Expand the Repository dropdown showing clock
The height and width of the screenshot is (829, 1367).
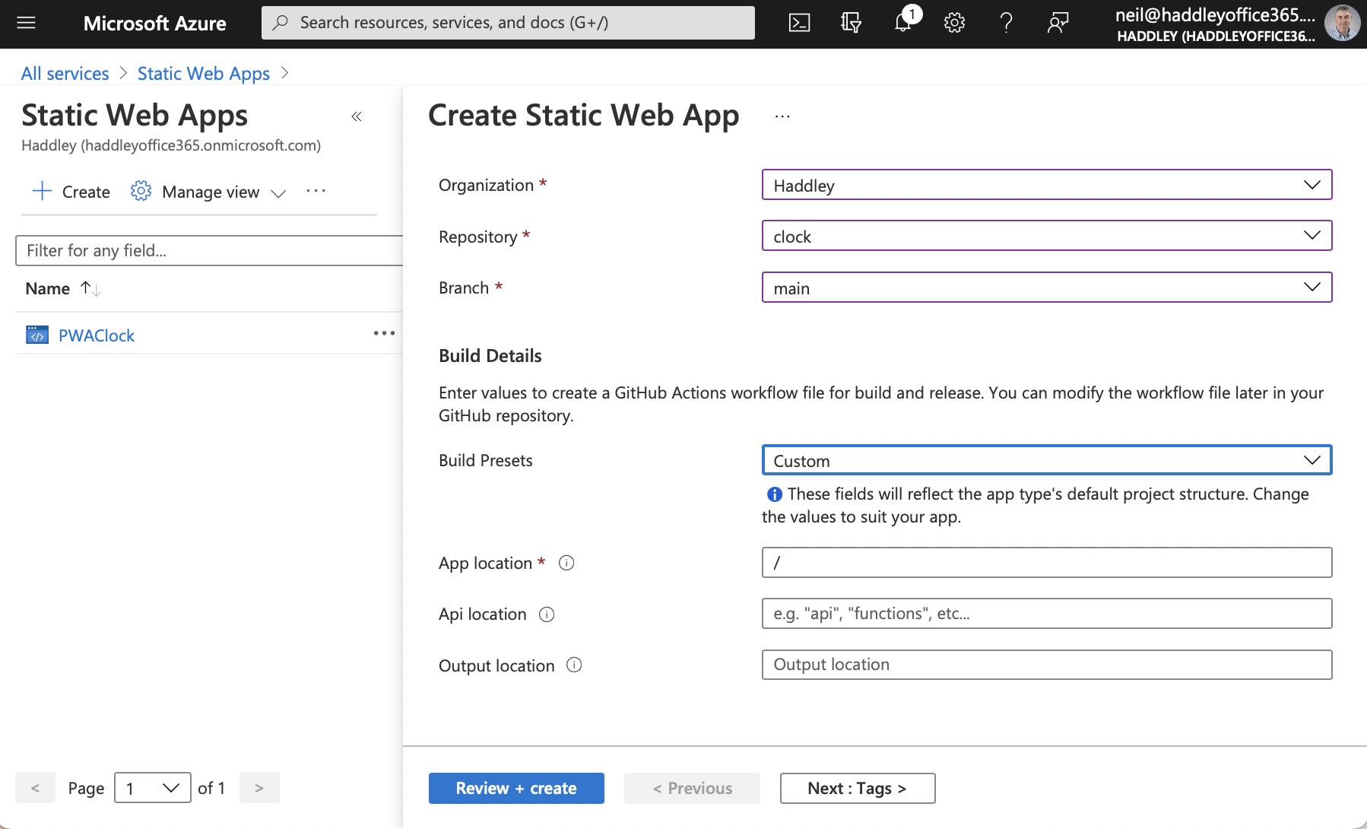pyautogui.click(x=1046, y=236)
